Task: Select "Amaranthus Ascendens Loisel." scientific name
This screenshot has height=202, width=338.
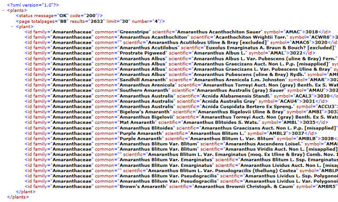Action: tap(263, 144)
